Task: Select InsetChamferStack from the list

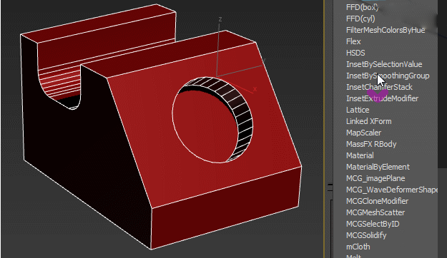Action: point(379,87)
